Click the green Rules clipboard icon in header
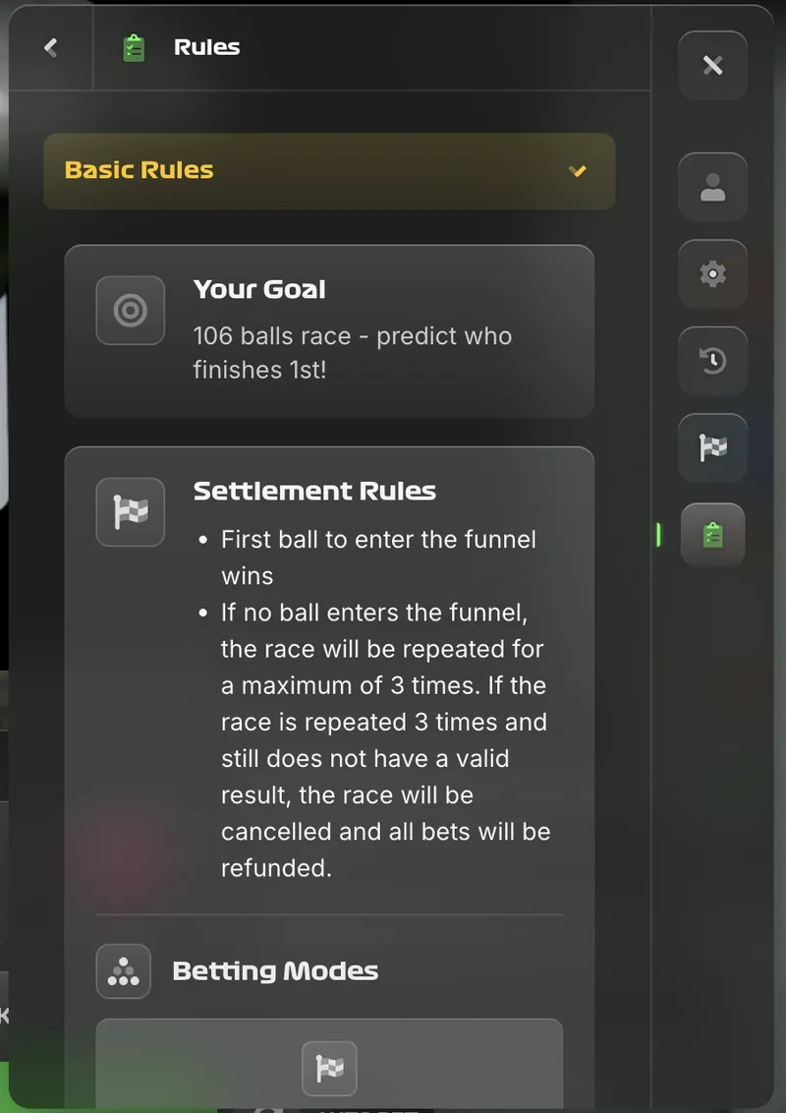The image size is (786, 1113). click(133, 46)
